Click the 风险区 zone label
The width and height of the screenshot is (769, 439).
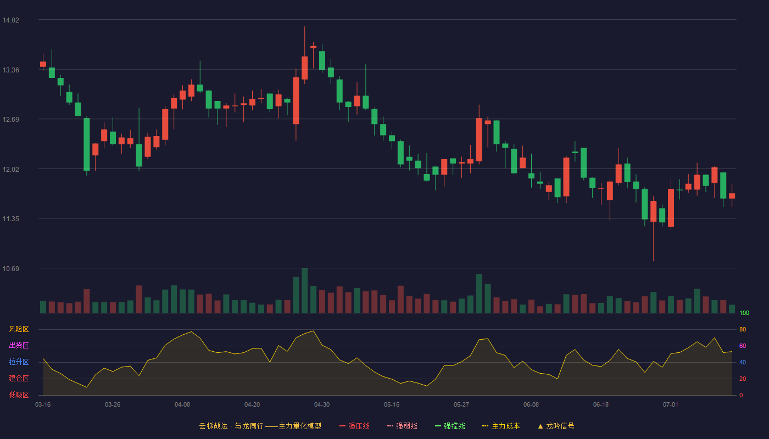(x=19, y=329)
